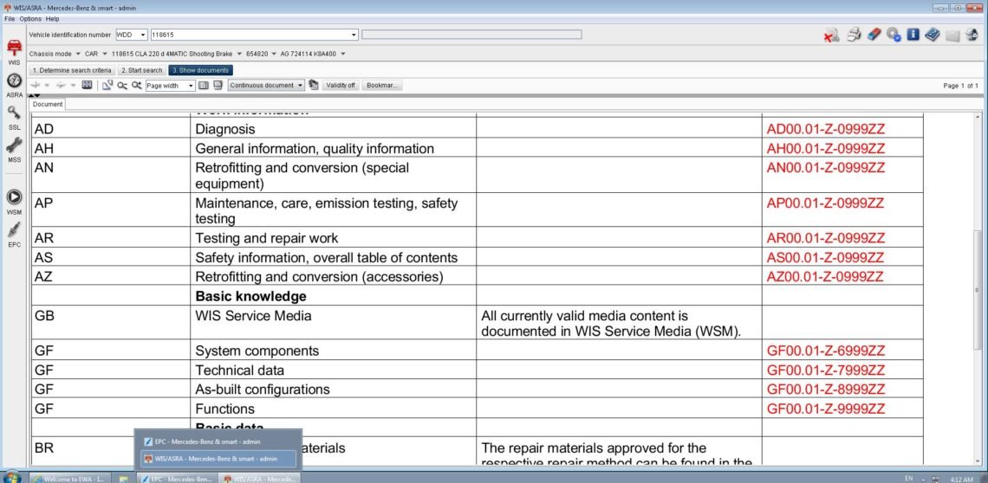This screenshot has width=988, height=483.
Task: Open link AZ00.01-Z-0999ZZ
Action: [825, 276]
